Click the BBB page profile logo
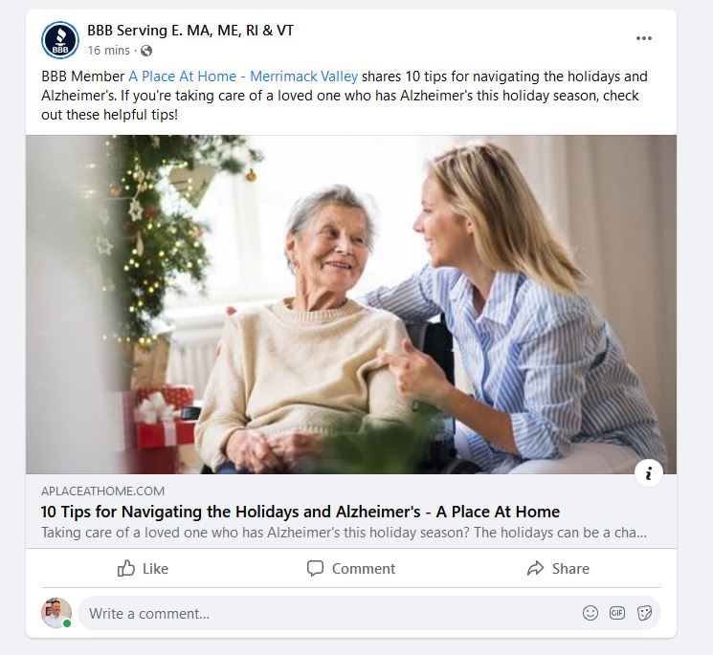The width and height of the screenshot is (713, 655). click(60, 40)
